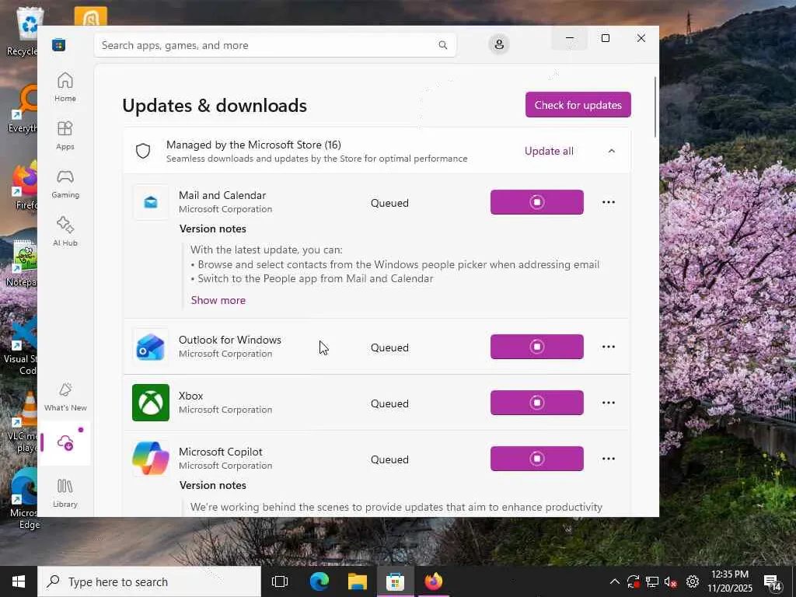
Task: Click the Outlook for Windows app name
Action: (230, 340)
